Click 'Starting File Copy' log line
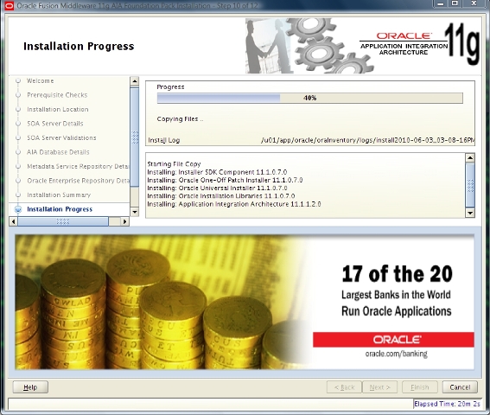Viewport: 490px width, 415px height. click(174, 164)
